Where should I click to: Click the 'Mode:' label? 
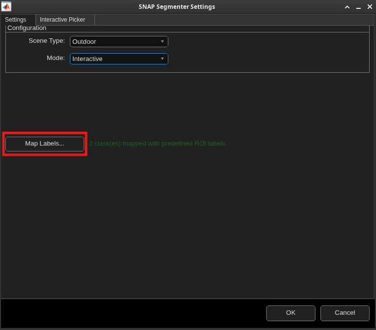point(56,58)
